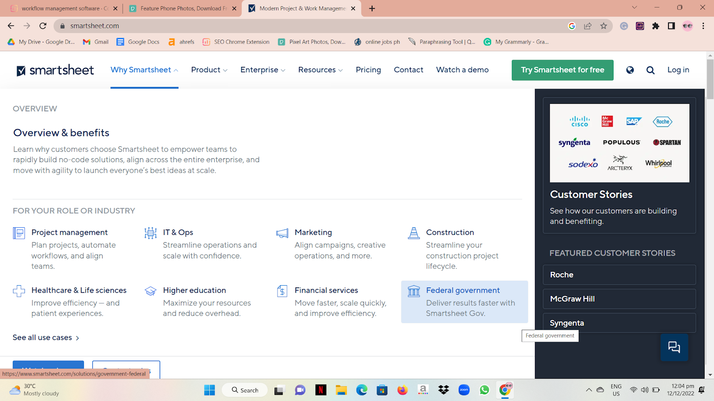Open the Project management solution

[x=70, y=233]
